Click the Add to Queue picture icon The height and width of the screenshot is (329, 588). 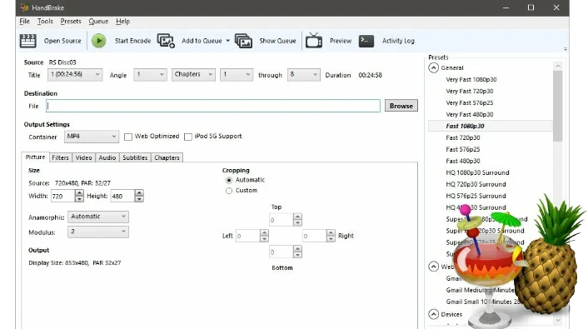tap(166, 41)
